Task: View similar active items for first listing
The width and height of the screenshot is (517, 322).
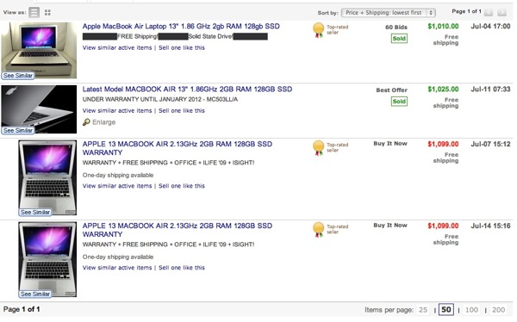Action: [117, 48]
